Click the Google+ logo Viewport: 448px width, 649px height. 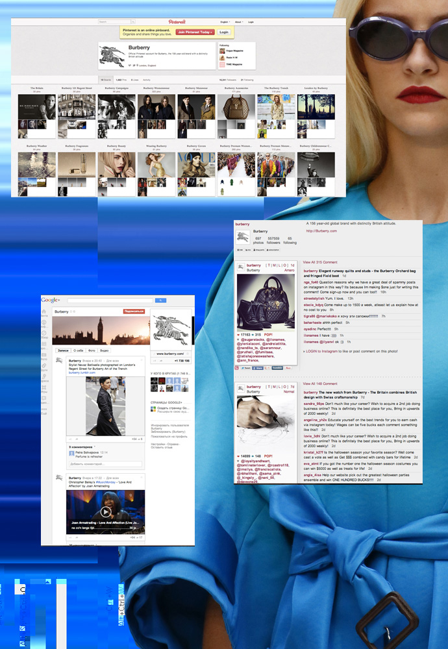51,300
